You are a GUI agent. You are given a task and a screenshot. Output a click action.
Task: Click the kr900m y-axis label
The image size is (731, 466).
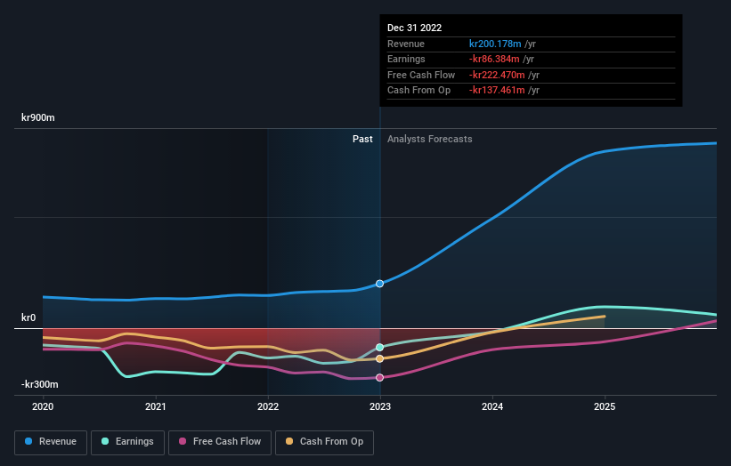pos(37,117)
